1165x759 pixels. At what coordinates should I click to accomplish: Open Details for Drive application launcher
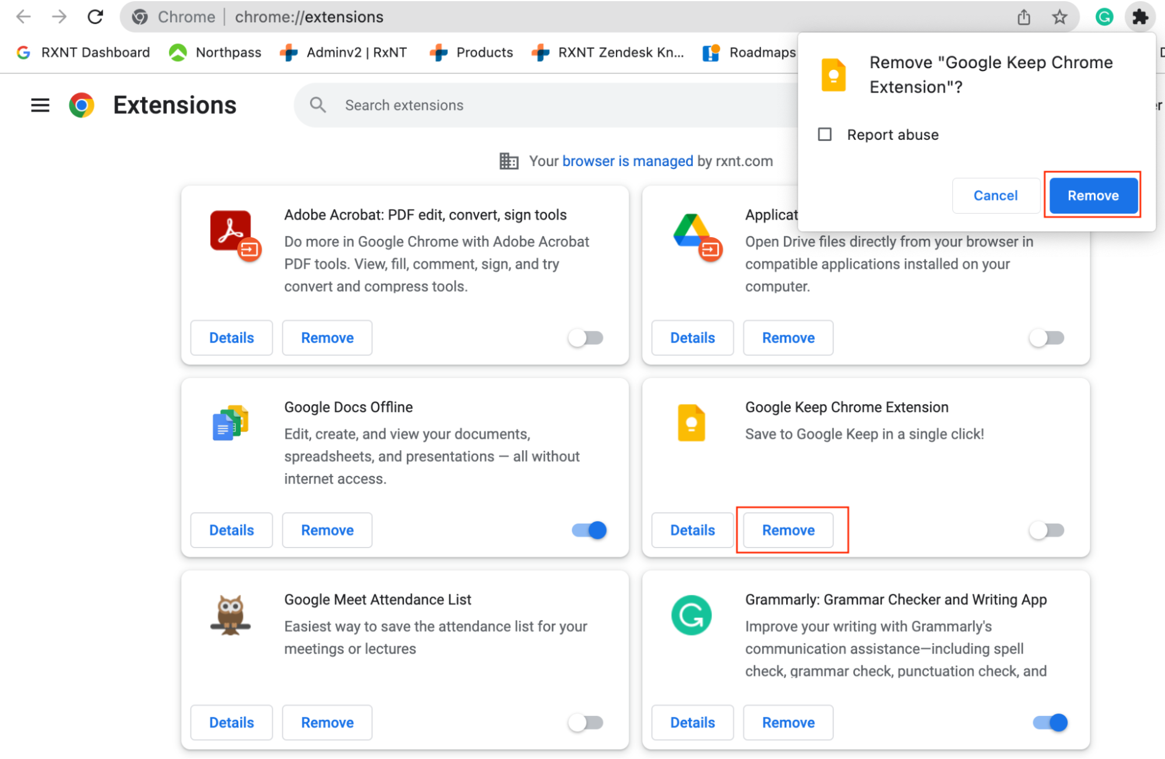[692, 338]
